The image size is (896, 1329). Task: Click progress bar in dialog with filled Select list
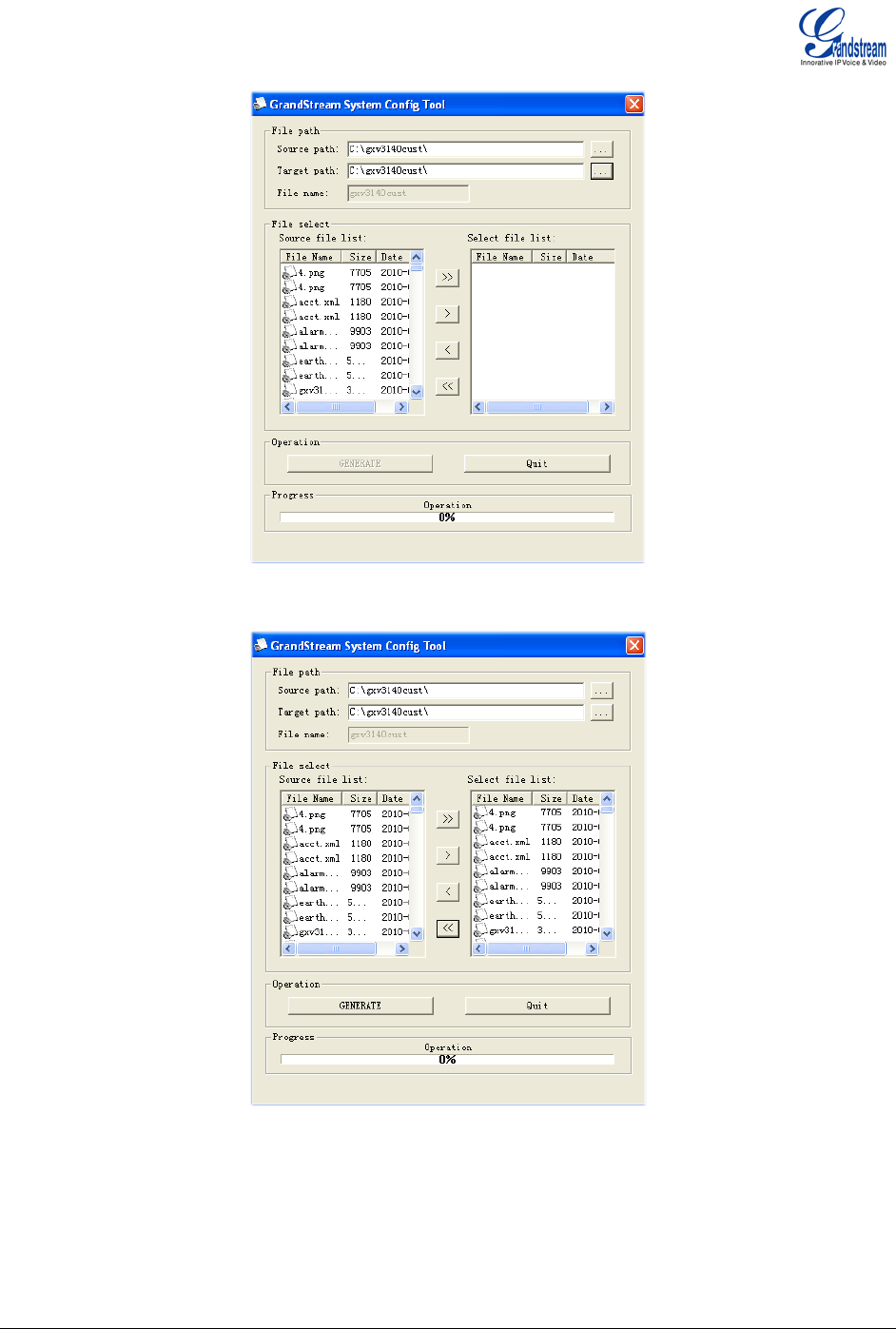[448, 1059]
